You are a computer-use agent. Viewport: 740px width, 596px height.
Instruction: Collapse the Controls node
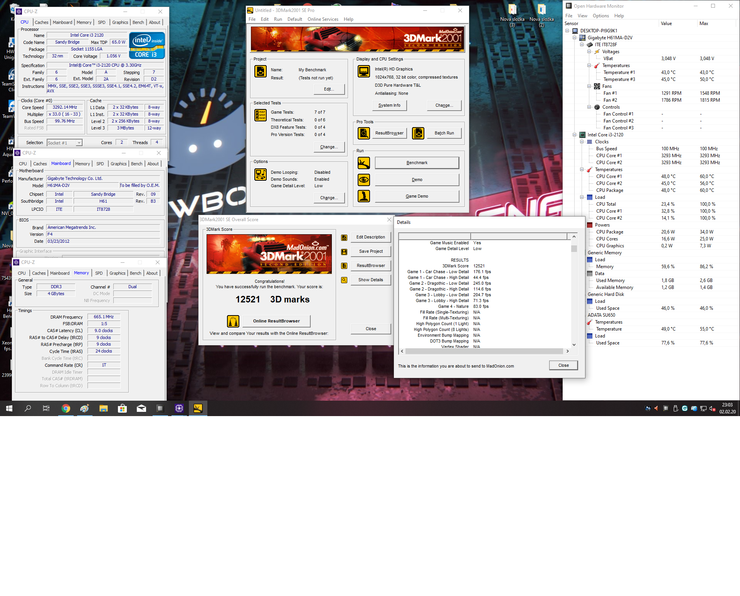point(589,107)
